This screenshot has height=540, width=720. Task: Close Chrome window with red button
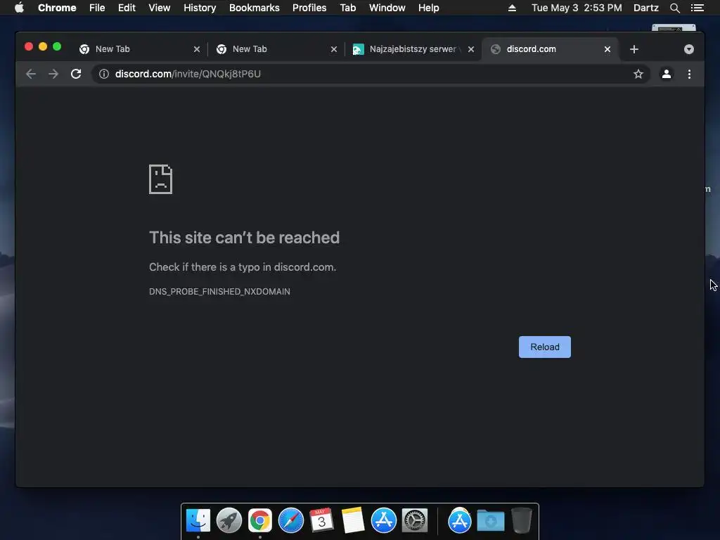[28, 46]
